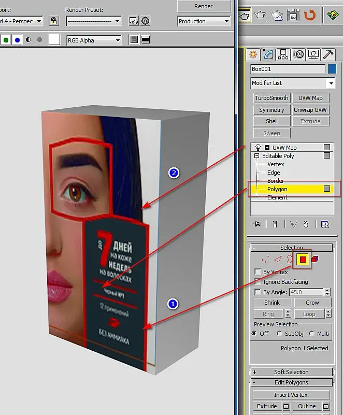The height and width of the screenshot is (415, 343).
Task: Open the viewport Perspective dropdown
Action: click(21, 21)
